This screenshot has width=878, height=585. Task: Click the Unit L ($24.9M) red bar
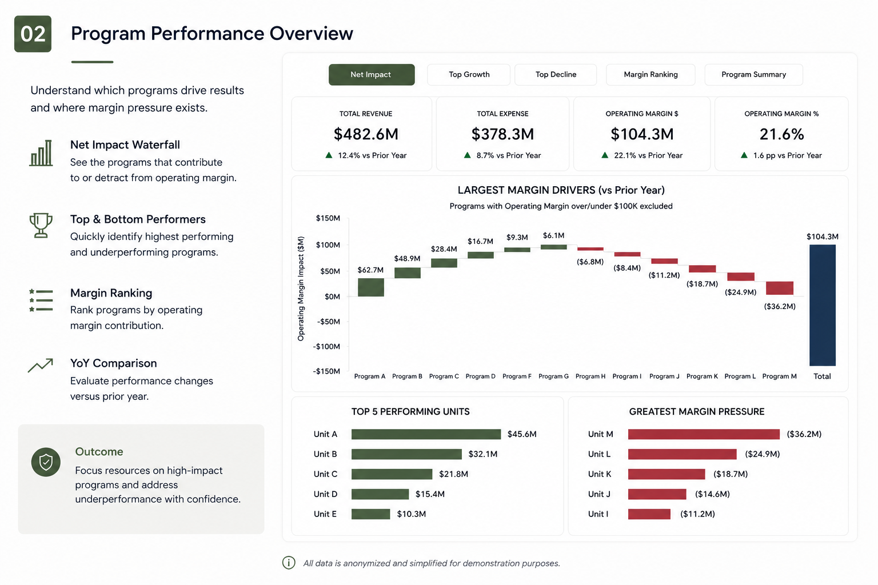683,454
